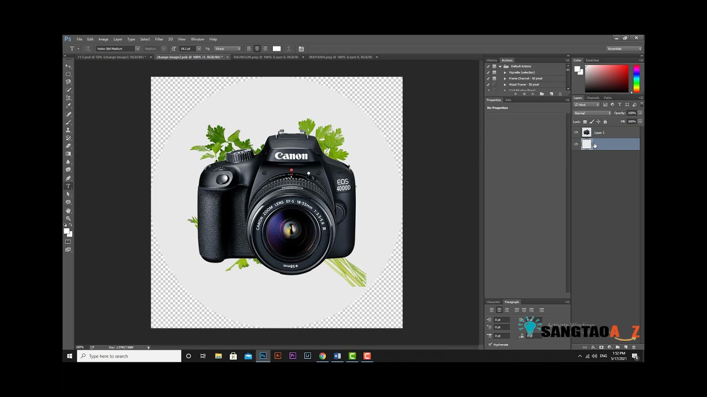The image size is (707, 397).
Task: Open Opacity slider dropdown arrow
Action: tap(640, 113)
